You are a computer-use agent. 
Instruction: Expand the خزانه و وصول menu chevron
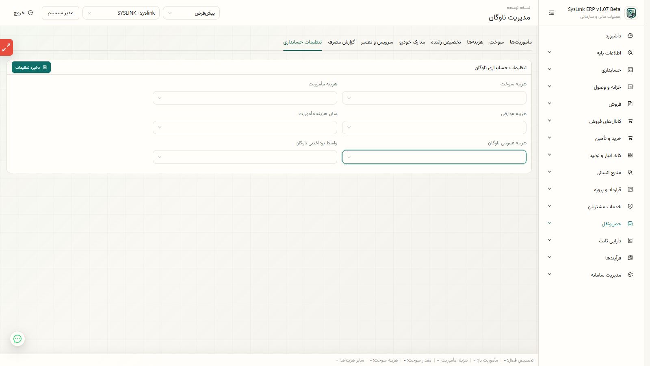(x=549, y=87)
